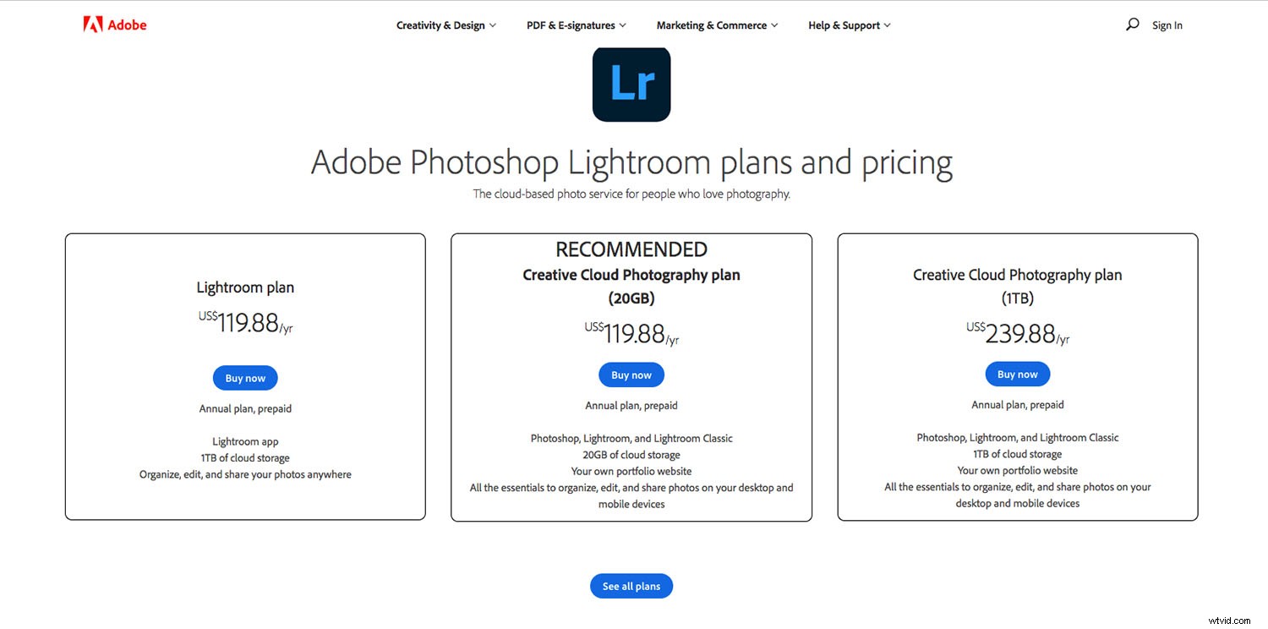The height and width of the screenshot is (629, 1268).
Task: Expand the PDF & E-signatures dropdown chevron
Action: (622, 25)
